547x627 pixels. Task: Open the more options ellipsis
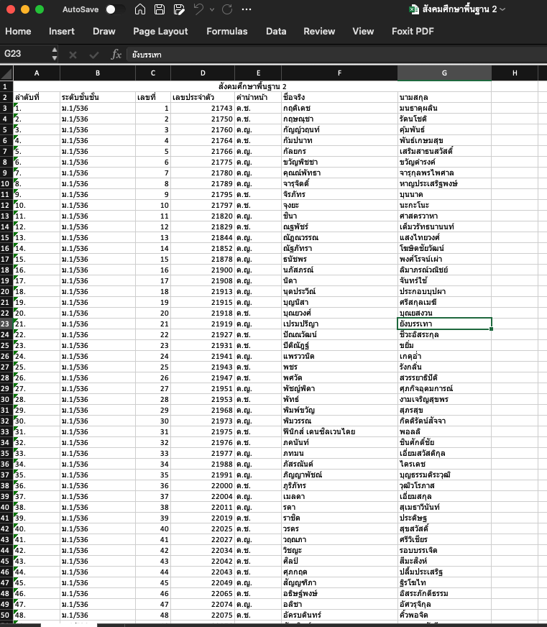click(247, 9)
